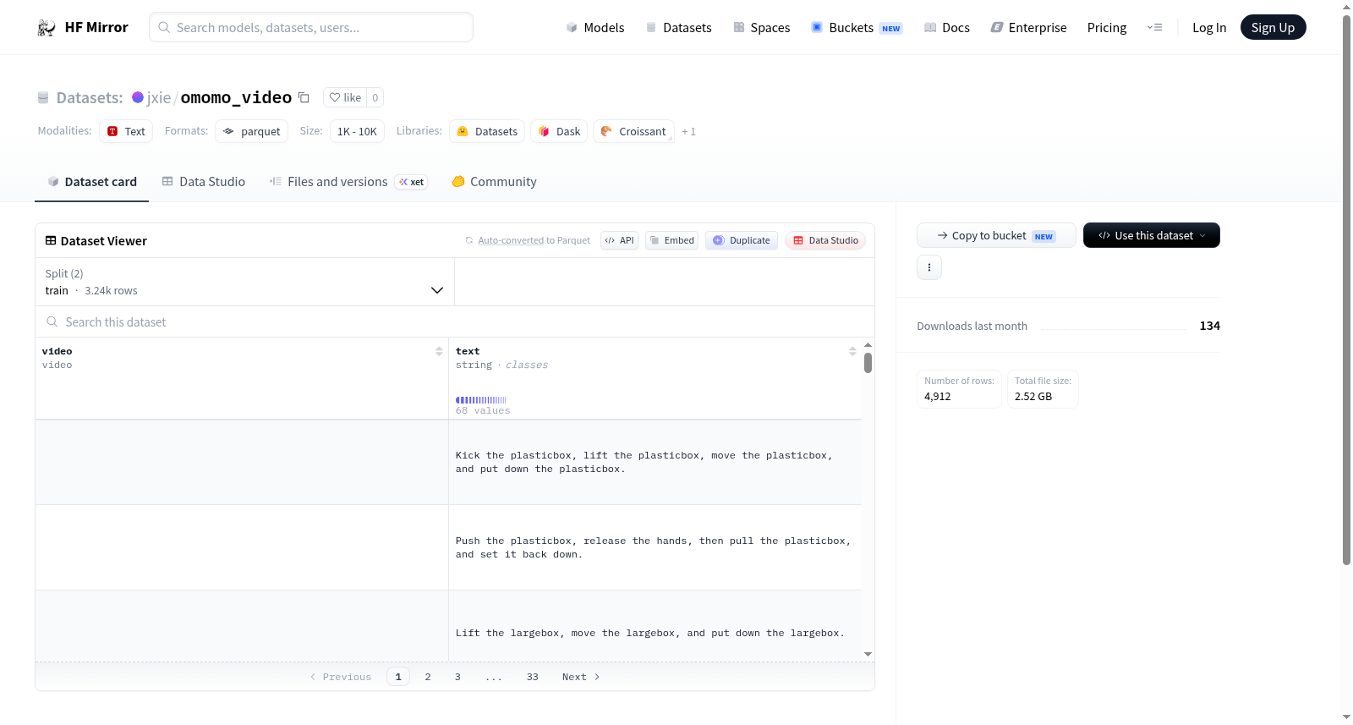Viewport: 1353px width, 725px height.
Task: Go to page 3 of the viewer
Action: point(457,677)
